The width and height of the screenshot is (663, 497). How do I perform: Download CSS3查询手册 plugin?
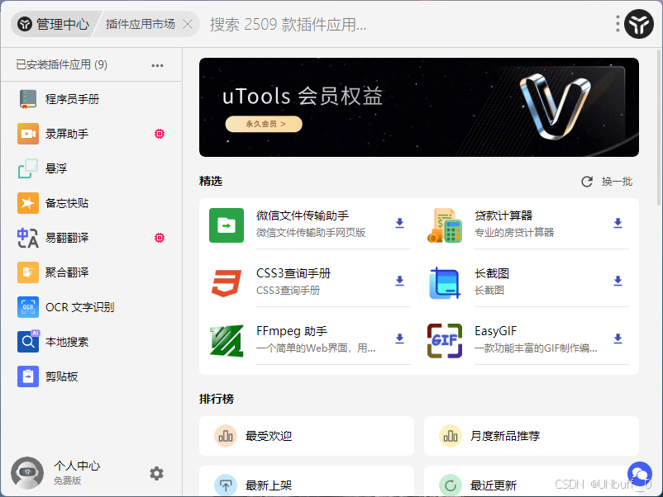pyautogui.click(x=399, y=281)
